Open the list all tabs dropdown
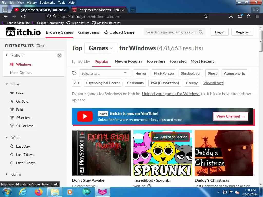The image size is (263, 197). 256,10
